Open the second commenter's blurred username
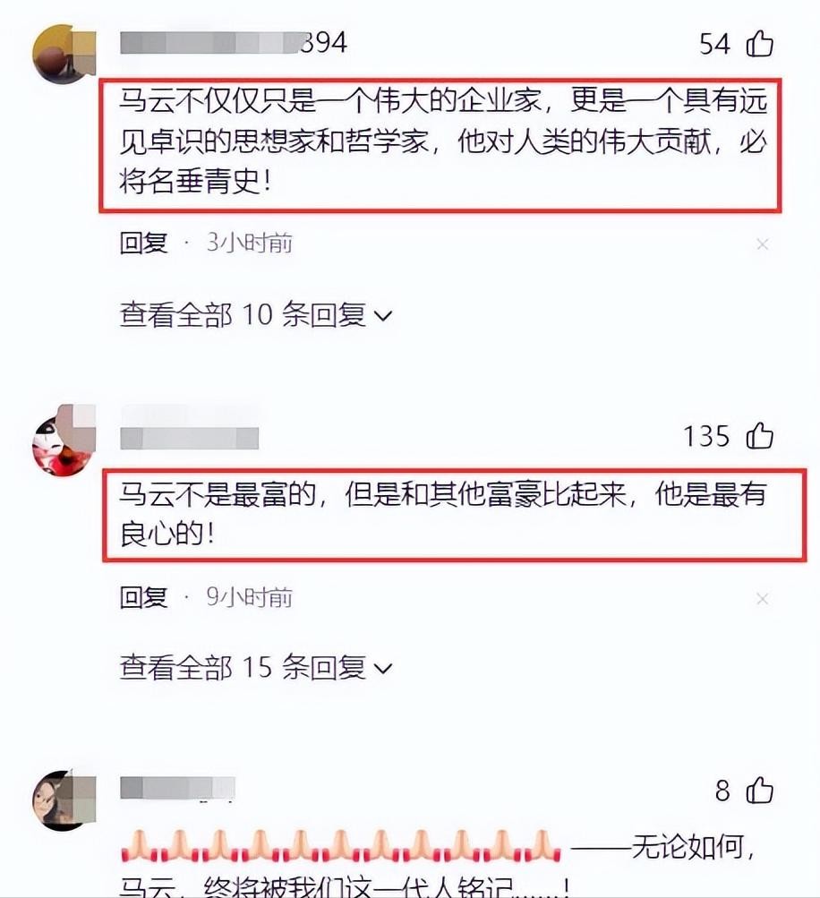 tap(190, 438)
